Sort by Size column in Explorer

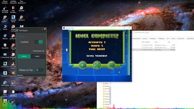(x=169, y=42)
